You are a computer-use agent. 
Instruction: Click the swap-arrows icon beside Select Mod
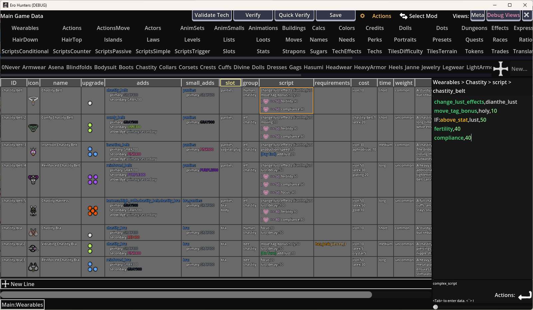(403, 16)
